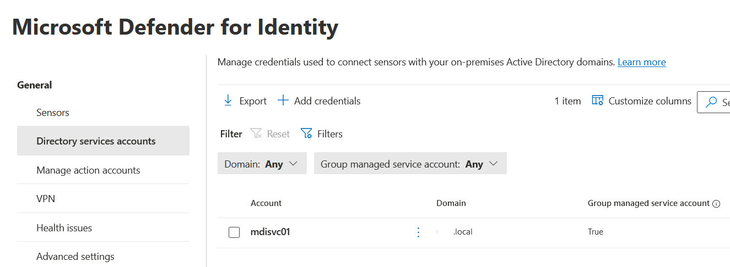Click the Reset filter icon
This screenshot has width=730, height=267.
(x=256, y=133)
